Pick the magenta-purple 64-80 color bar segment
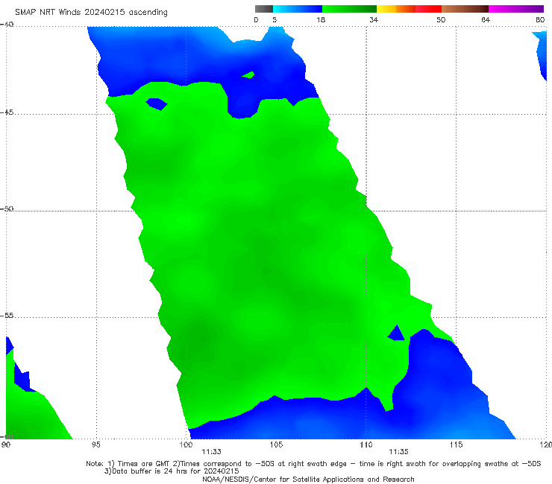Screen dimensions: 552x484 516,9
